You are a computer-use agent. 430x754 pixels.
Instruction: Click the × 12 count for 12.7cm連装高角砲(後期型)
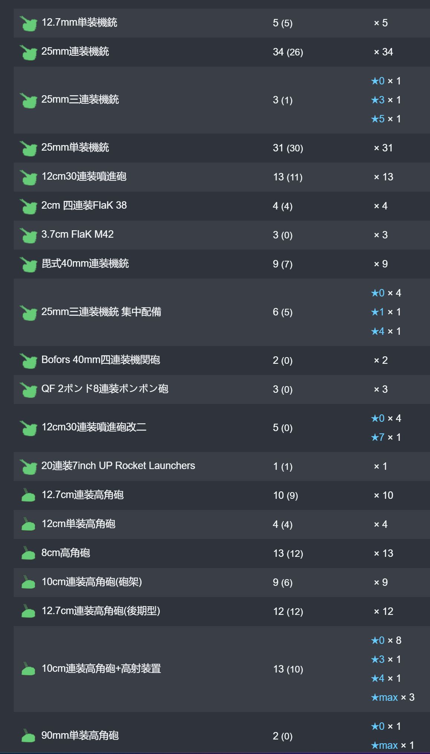click(x=383, y=612)
